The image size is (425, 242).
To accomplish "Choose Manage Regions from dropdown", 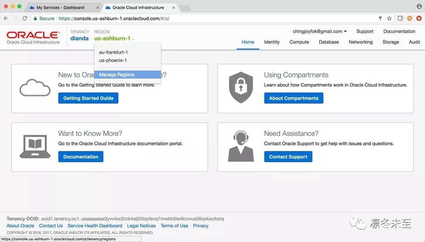I will [x=127, y=74].
